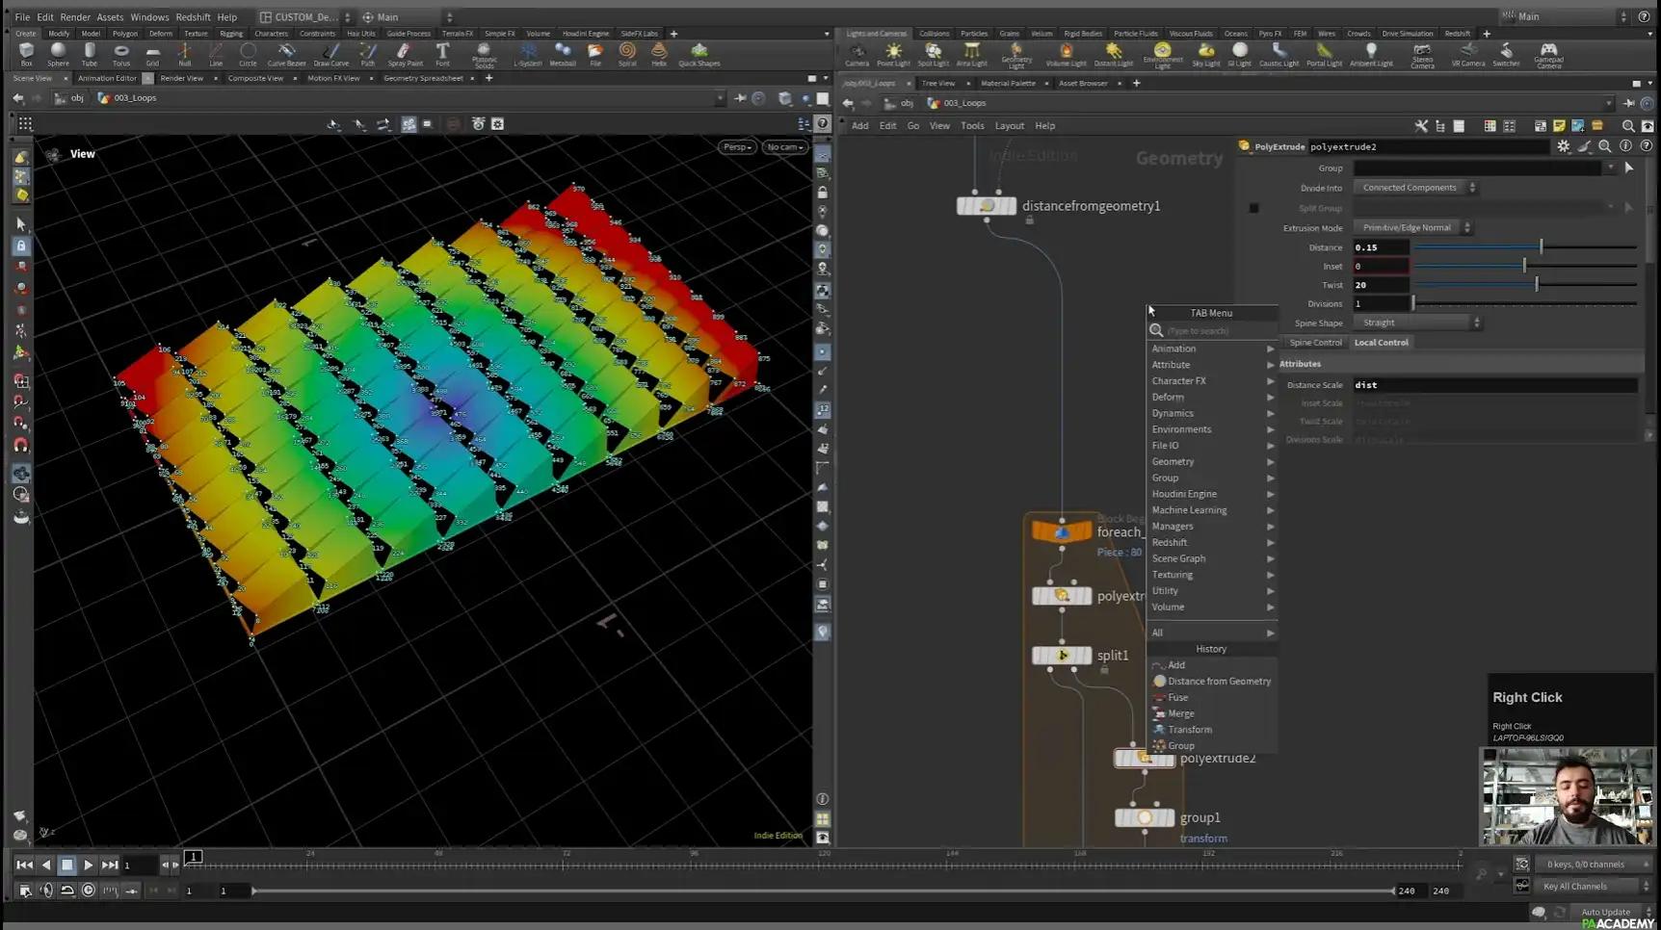Select the Metaball shelf tool
This screenshot has width=1661, height=930.
point(562,53)
